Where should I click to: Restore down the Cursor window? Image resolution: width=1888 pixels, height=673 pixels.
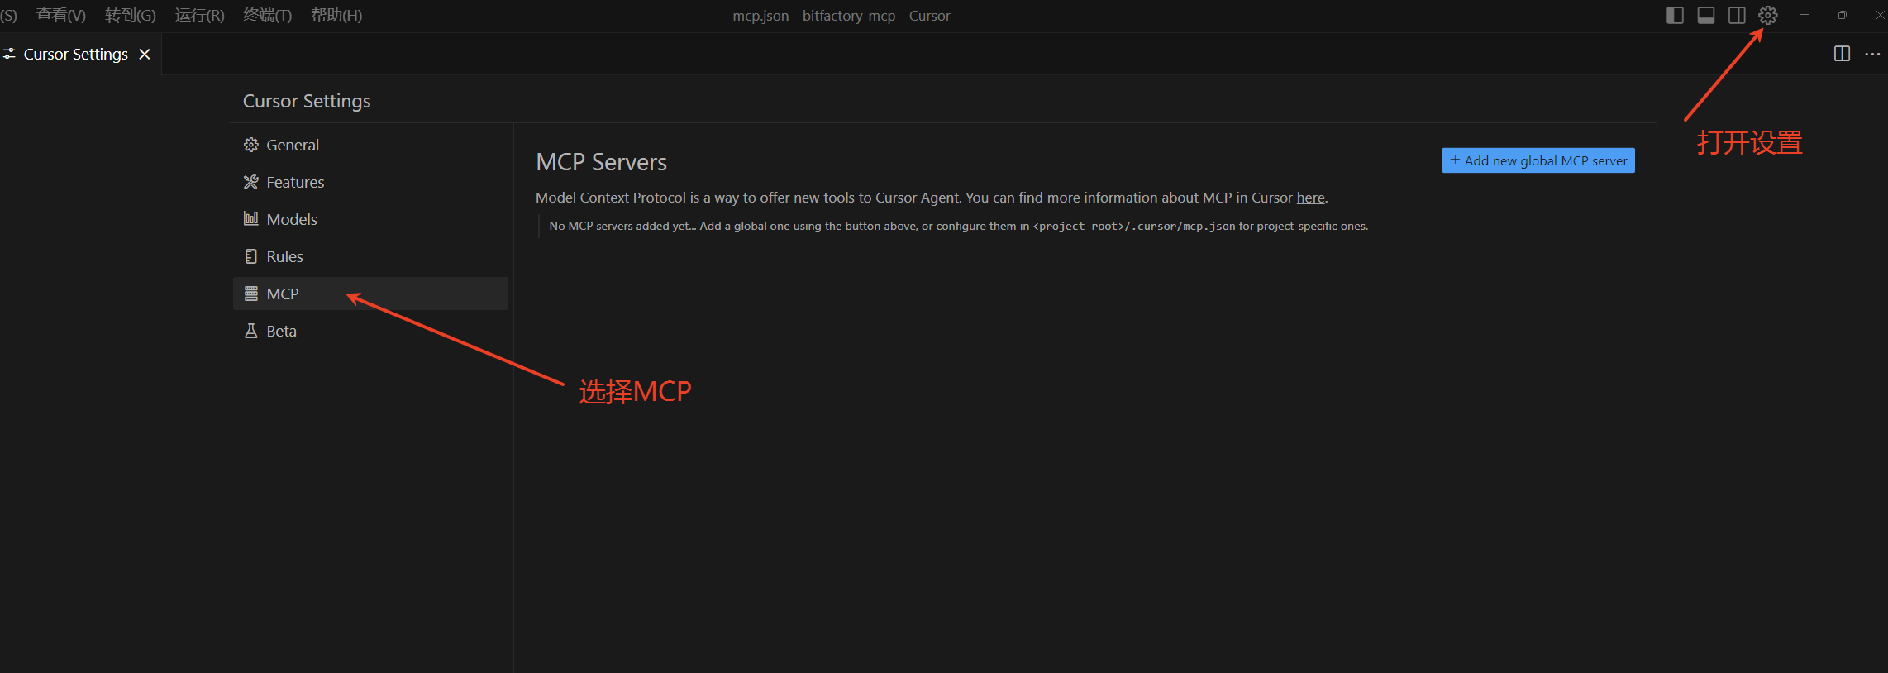coord(1843,15)
